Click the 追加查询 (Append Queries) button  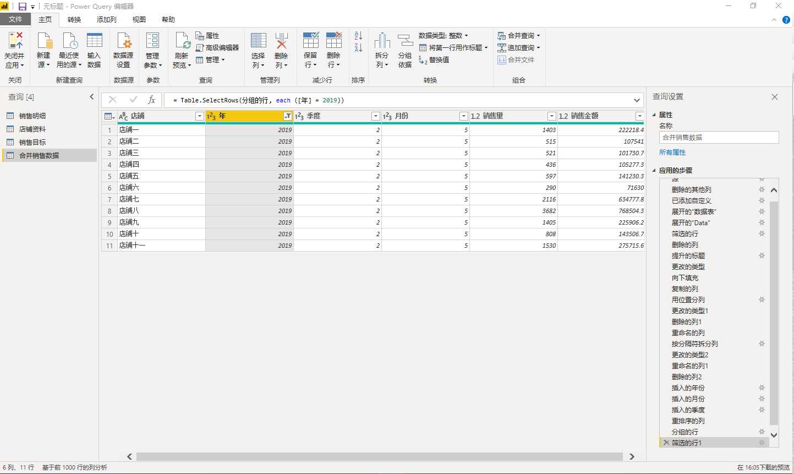(519, 47)
